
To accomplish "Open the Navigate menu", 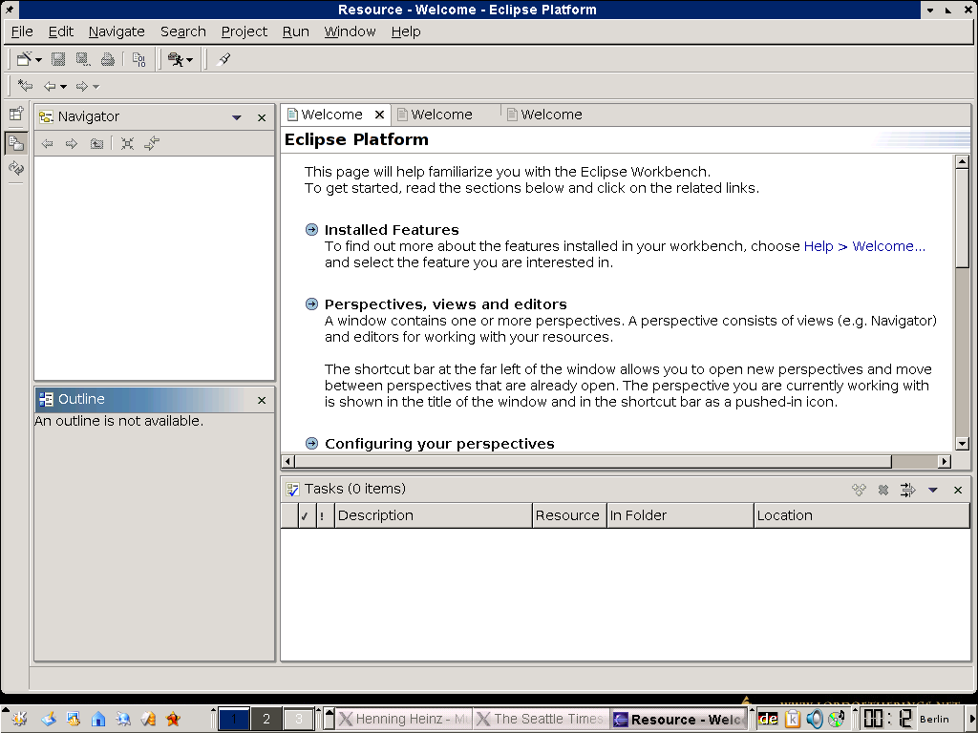I will point(117,31).
